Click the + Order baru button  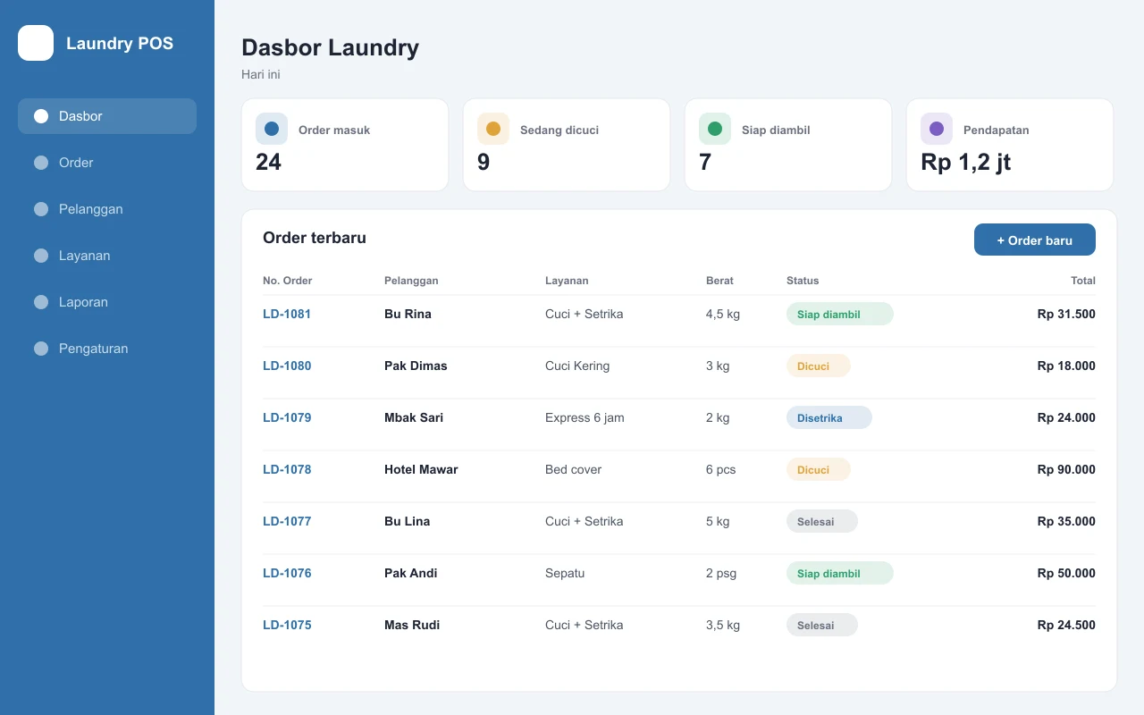coord(1035,240)
